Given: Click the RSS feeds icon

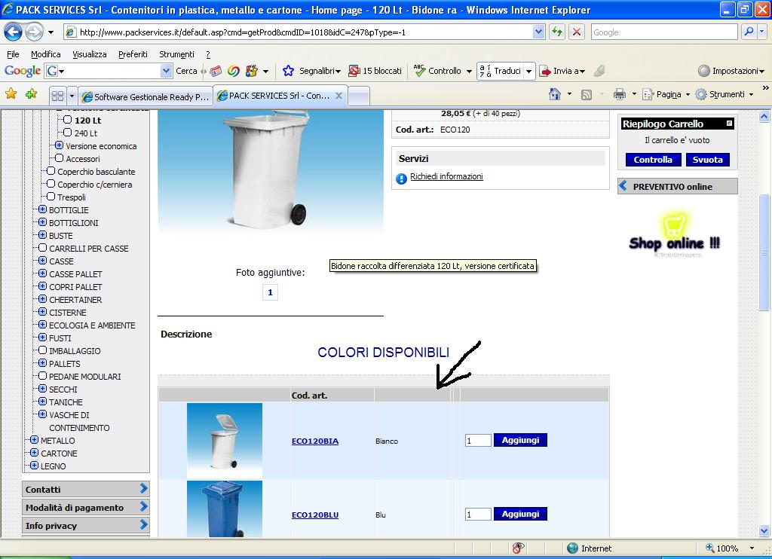Looking at the screenshot, I should click(587, 94).
